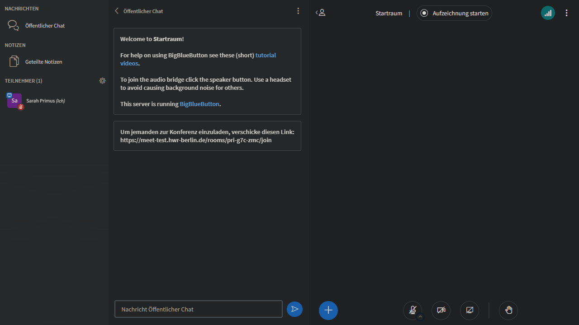Viewport: 579px width, 325px height.
Task: Unmute the microphone
Action: [412, 310]
